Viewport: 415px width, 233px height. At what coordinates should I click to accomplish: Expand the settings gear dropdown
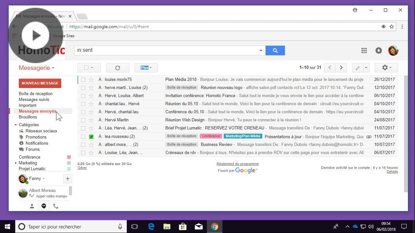pyautogui.click(x=386, y=68)
